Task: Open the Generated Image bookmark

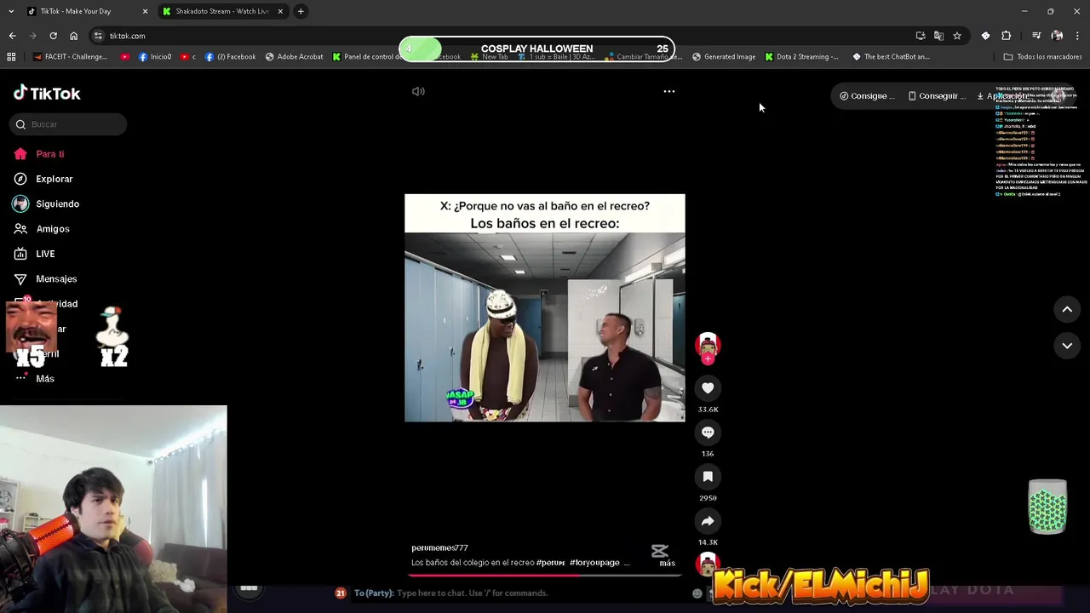Action: 724,57
